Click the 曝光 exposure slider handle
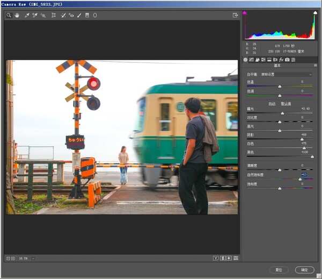Screen dimensions: 322x279 [282, 113]
